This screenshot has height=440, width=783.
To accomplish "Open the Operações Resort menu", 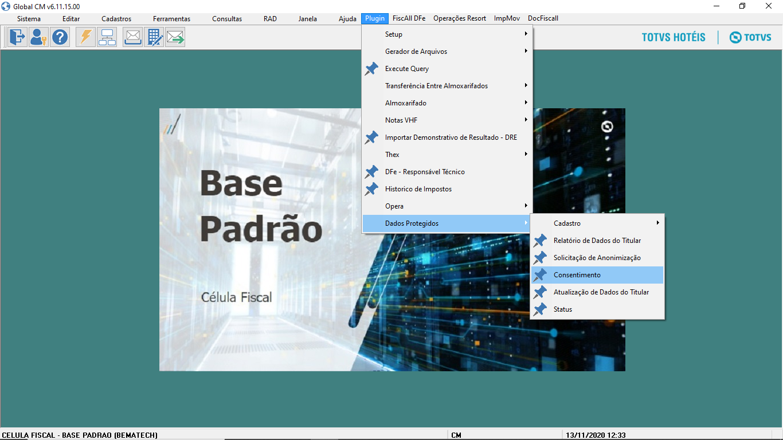I will pyautogui.click(x=460, y=18).
